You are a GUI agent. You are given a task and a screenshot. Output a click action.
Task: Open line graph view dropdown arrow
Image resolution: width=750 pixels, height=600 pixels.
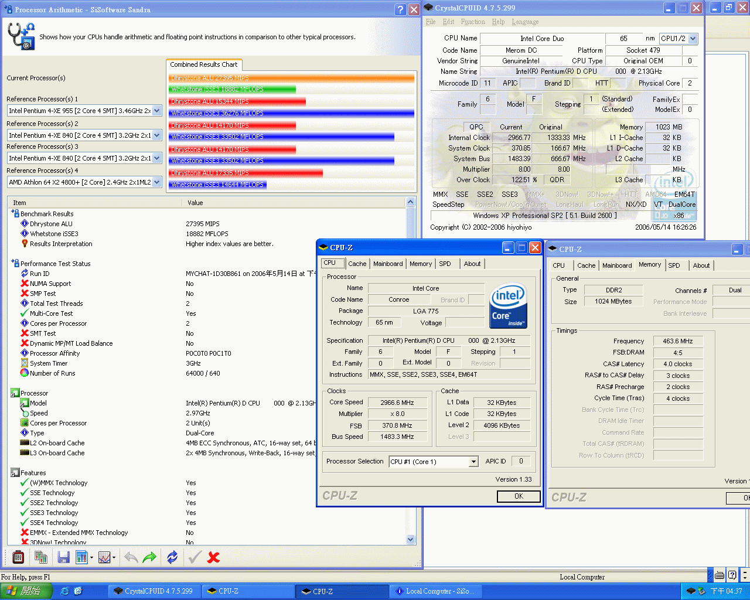pos(114,558)
